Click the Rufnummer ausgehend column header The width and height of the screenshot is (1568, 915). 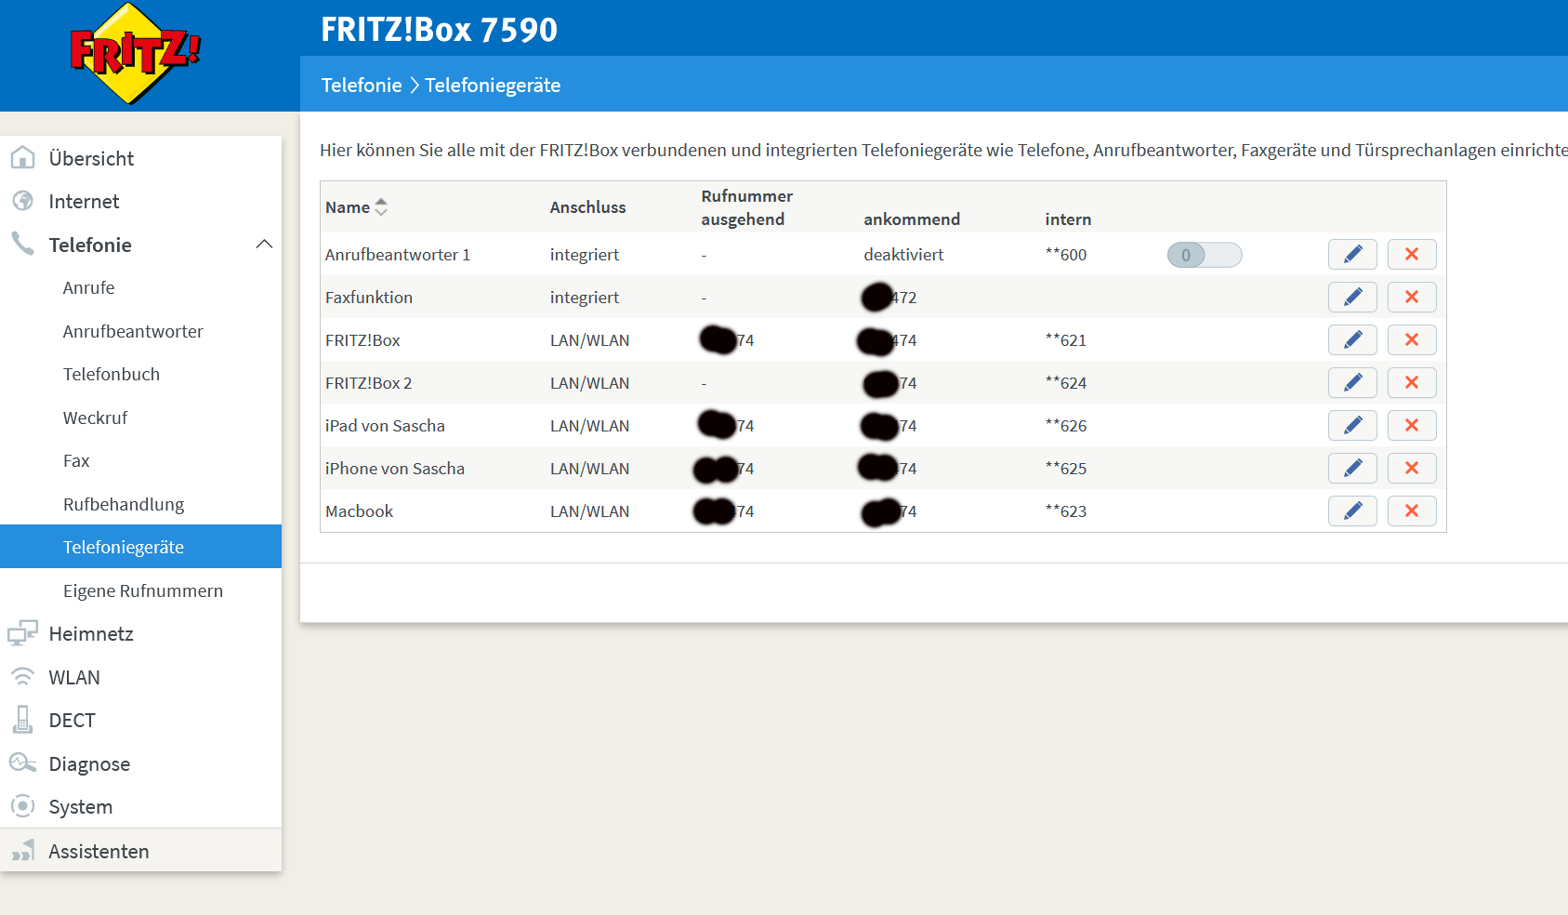tap(747, 207)
